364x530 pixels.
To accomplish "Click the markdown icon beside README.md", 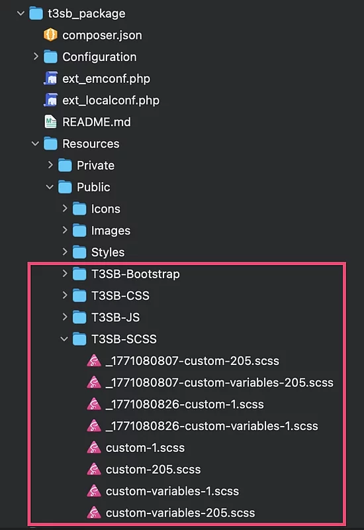I will (51, 122).
